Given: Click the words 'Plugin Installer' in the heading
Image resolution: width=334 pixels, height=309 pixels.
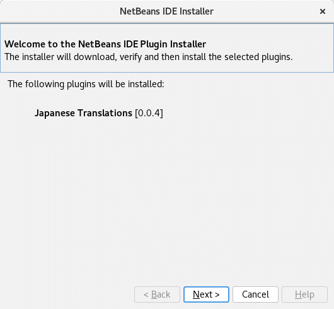Looking at the screenshot, I should [x=173, y=44].
